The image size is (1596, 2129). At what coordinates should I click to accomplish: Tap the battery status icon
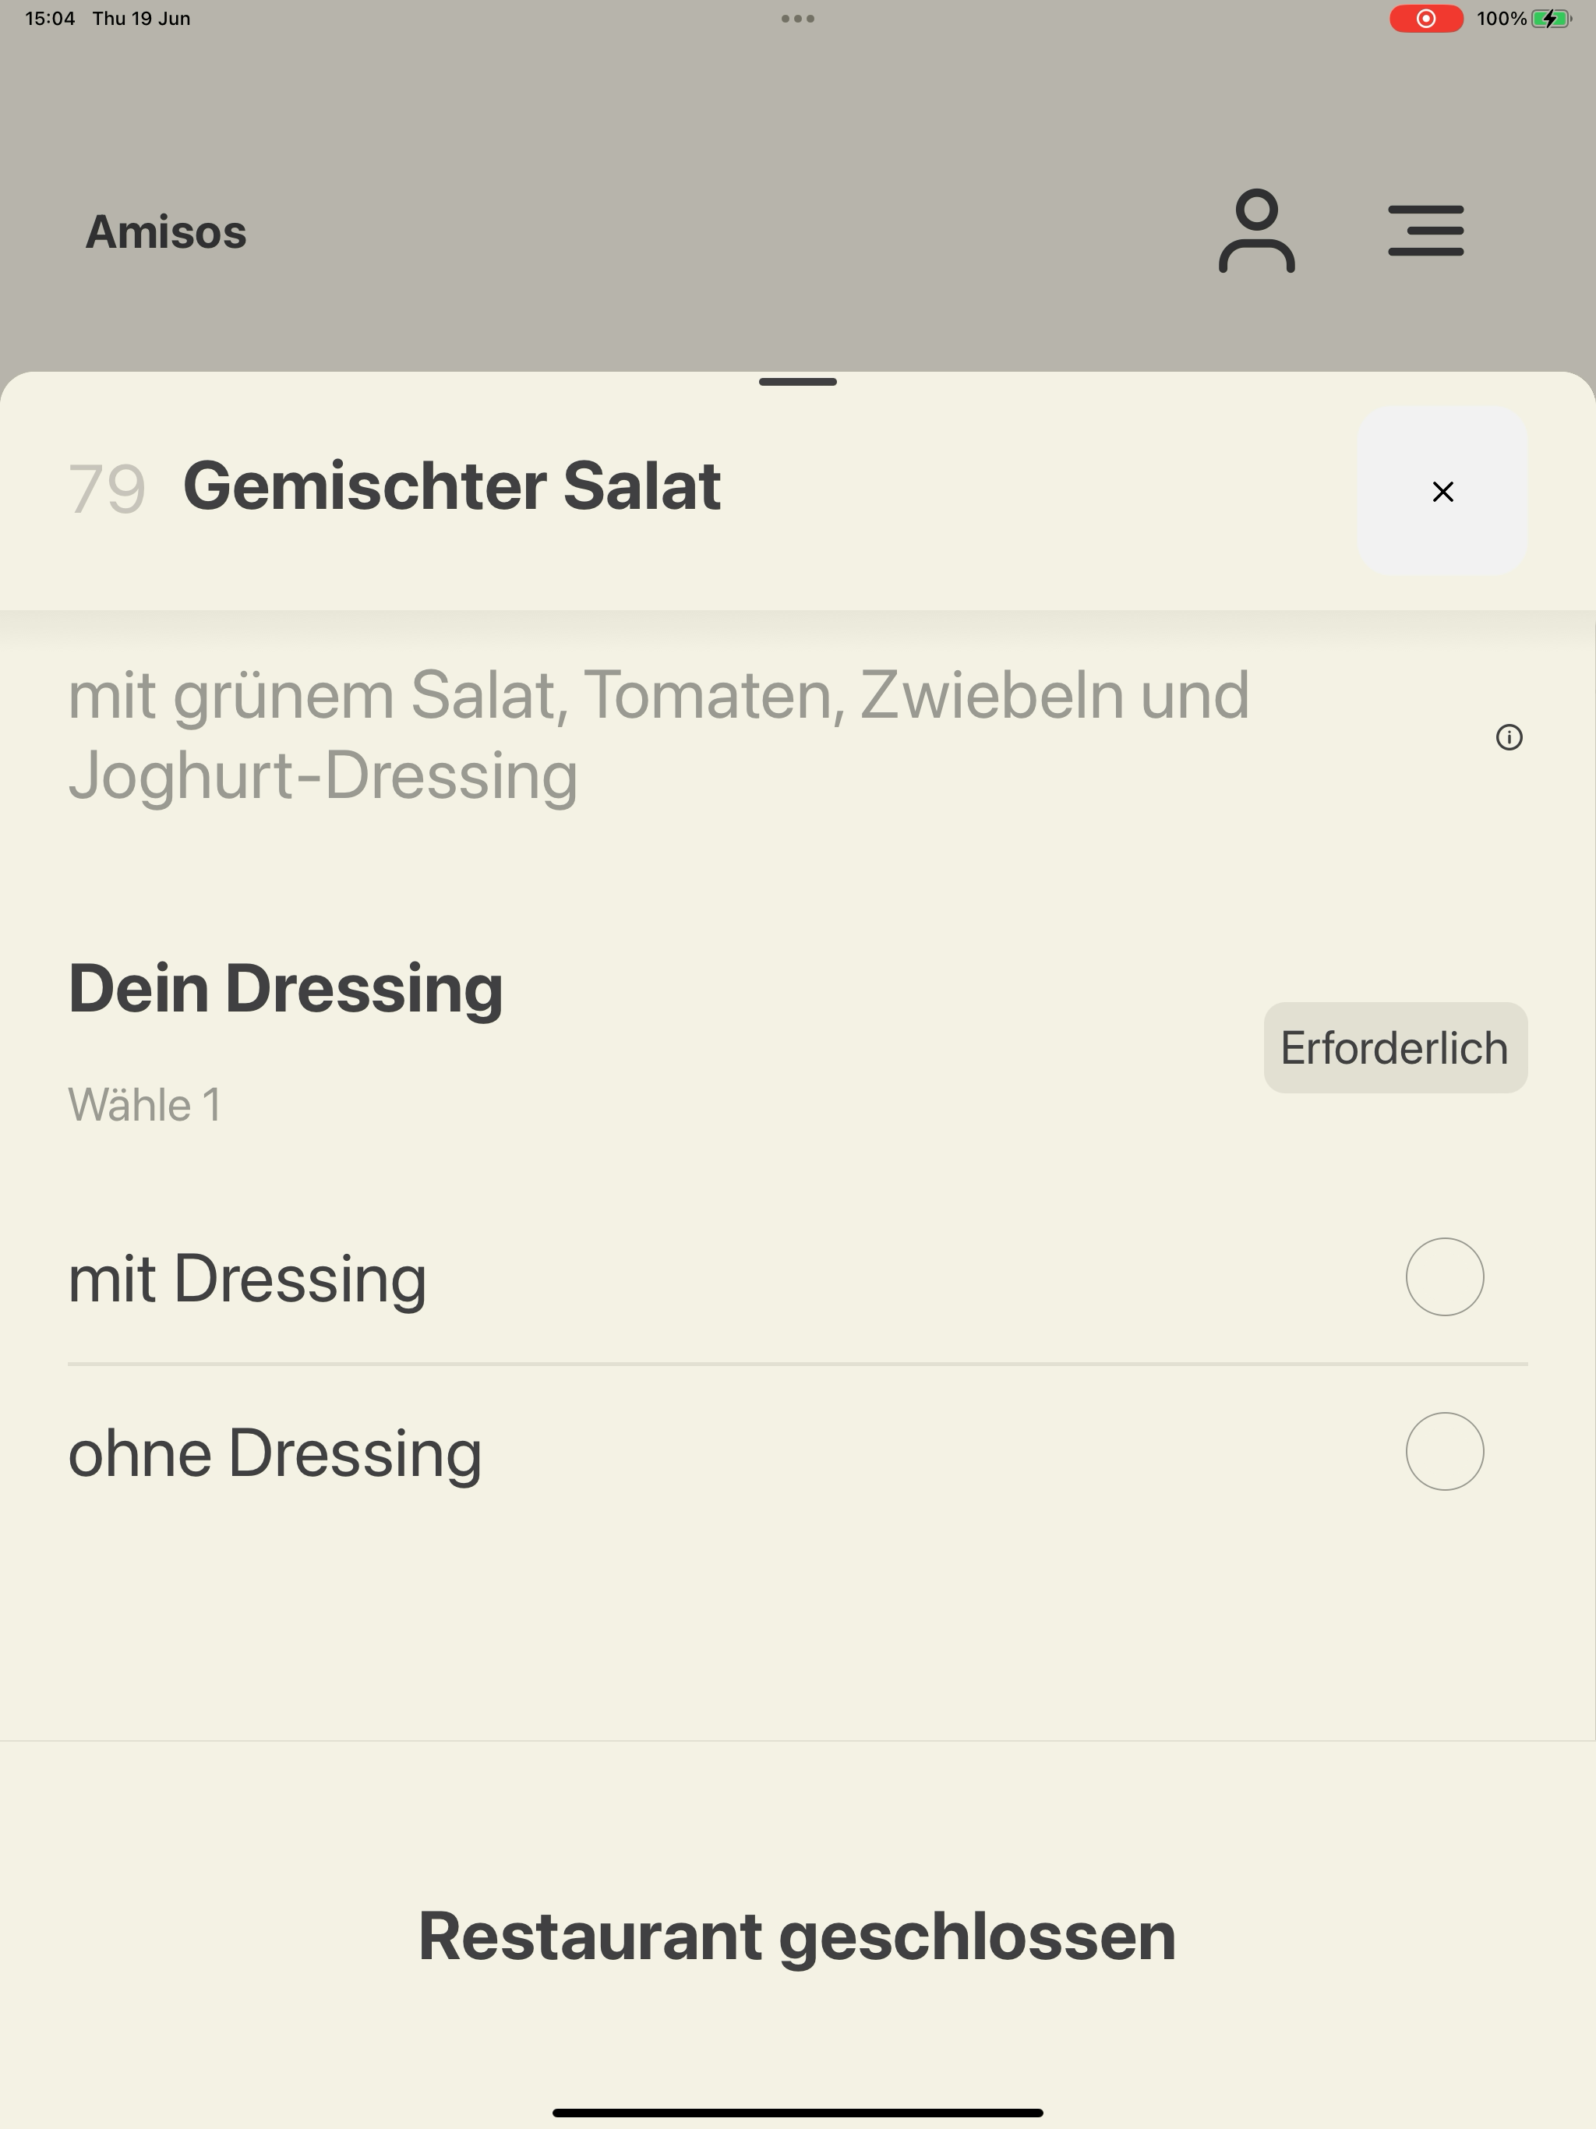pos(1551,18)
